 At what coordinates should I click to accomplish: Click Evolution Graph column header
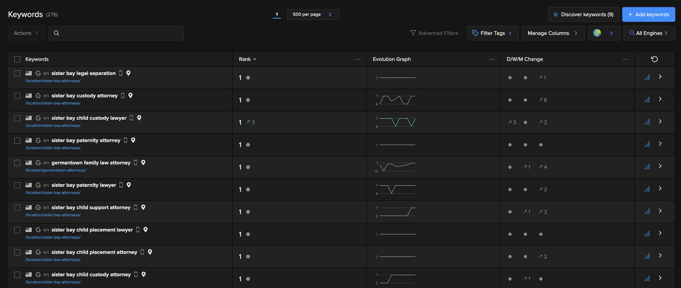click(x=392, y=59)
